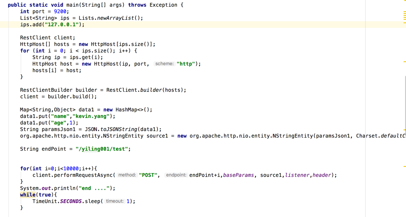
Task: Click the 'hosts[i] = host;' statement
Action: (57, 71)
